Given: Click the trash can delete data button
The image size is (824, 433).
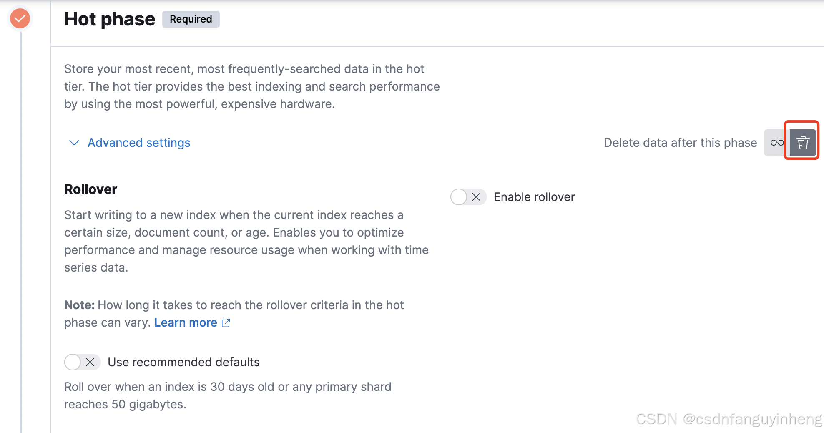Looking at the screenshot, I should pyautogui.click(x=803, y=143).
